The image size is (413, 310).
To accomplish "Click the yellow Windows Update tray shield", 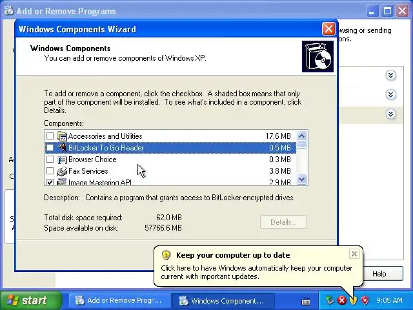I will coord(353,300).
